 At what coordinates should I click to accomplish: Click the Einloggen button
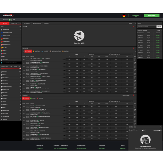pos(135,16)
